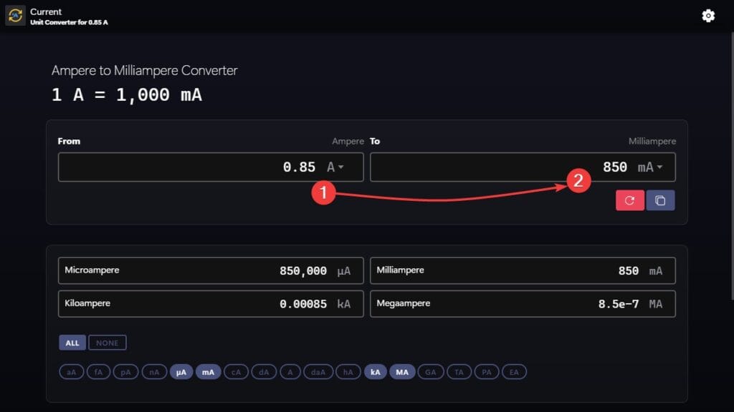Screen dimensions: 734x412
Task: Disable the mA unit chip
Action: point(209,372)
